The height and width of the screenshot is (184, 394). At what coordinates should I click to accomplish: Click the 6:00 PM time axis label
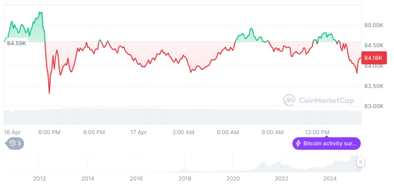pyautogui.click(x=49, y=132)
